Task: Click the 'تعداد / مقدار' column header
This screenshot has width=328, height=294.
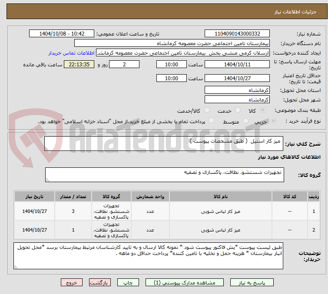Action: click(73, 196)
